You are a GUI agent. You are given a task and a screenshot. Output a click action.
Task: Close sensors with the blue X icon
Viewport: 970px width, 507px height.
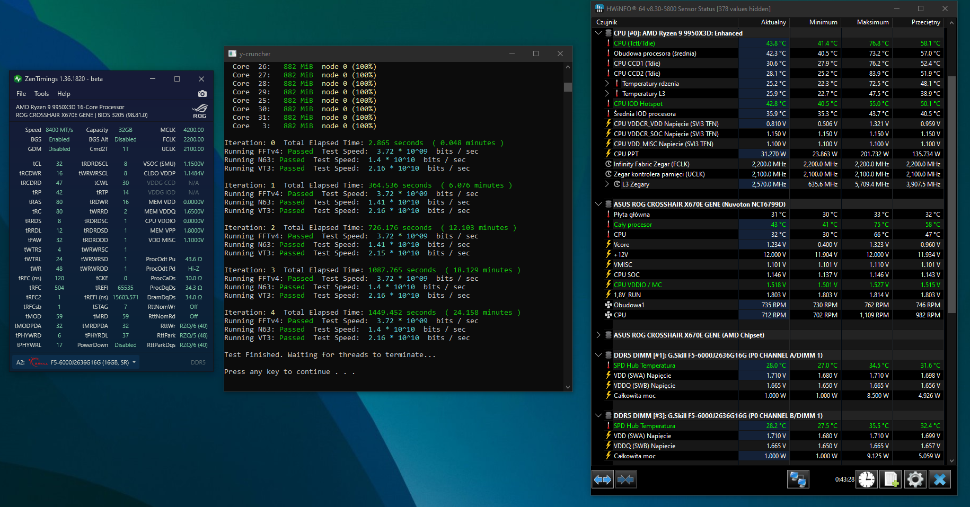click(940, 479)
